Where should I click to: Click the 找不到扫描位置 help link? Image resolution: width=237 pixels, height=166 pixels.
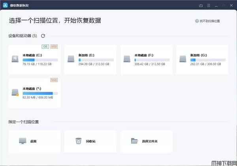(x=210, y=21)
